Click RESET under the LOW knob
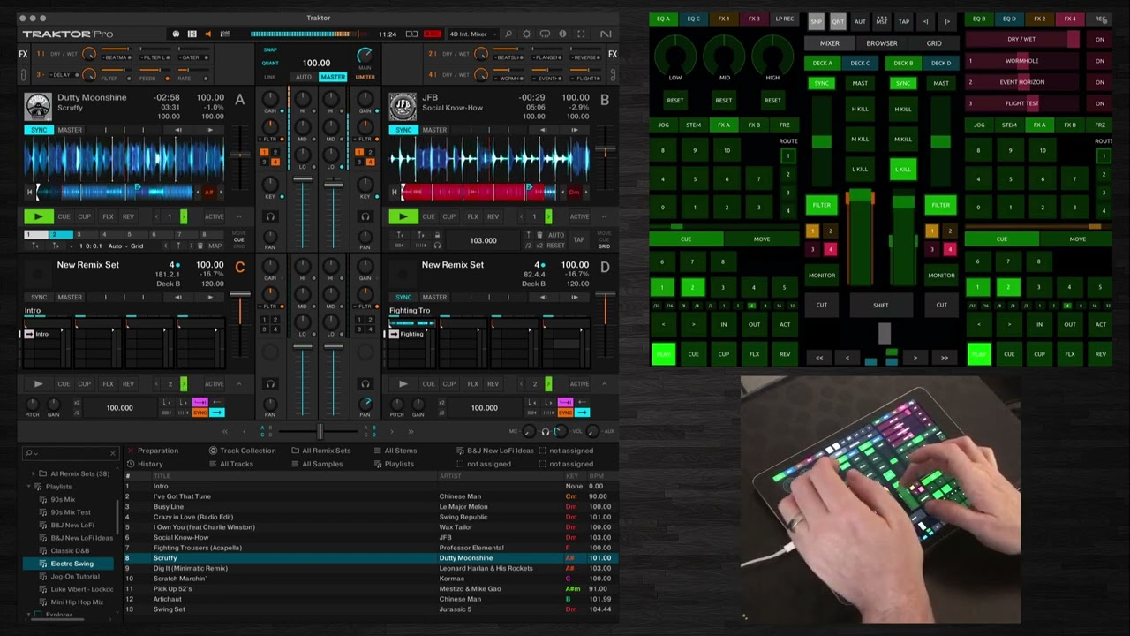 pyautogui.click(x=675, y=100)
